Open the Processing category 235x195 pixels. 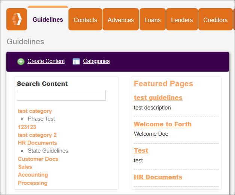33,183
